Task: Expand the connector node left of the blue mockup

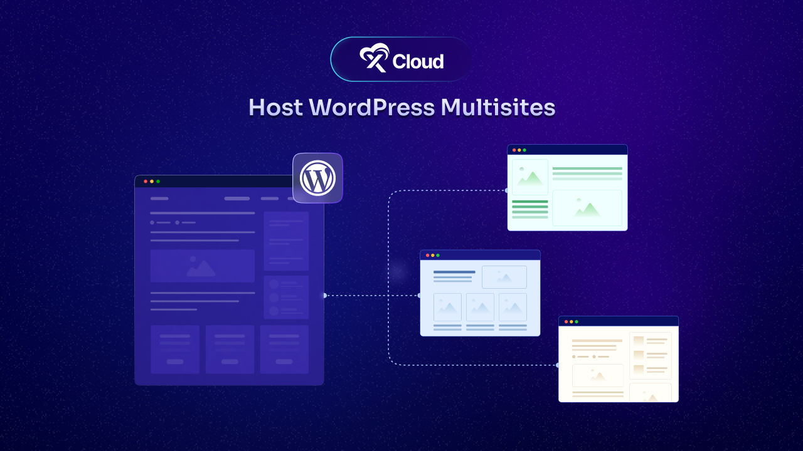Action: (x=419, y=295)
